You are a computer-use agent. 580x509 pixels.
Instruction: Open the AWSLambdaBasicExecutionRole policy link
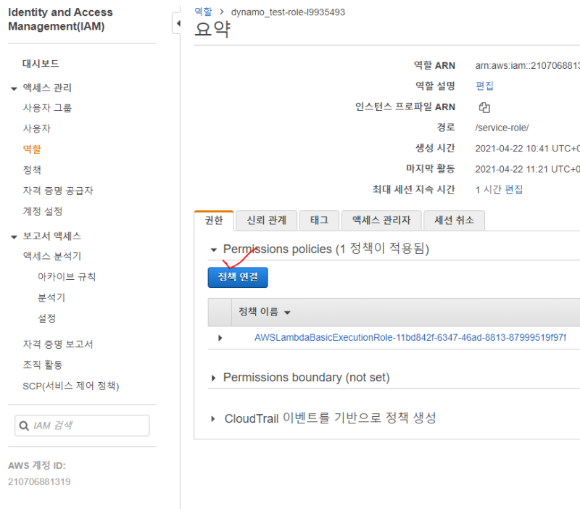pos(410,338)
